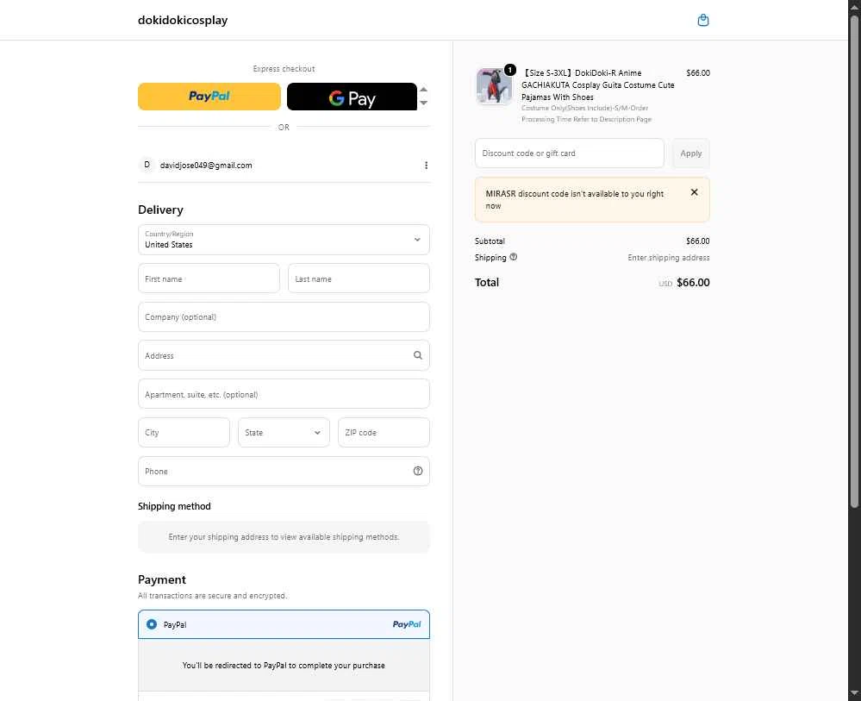Open the shopping bag cart icon
The image size is (861, 701).
pos(702,20)
